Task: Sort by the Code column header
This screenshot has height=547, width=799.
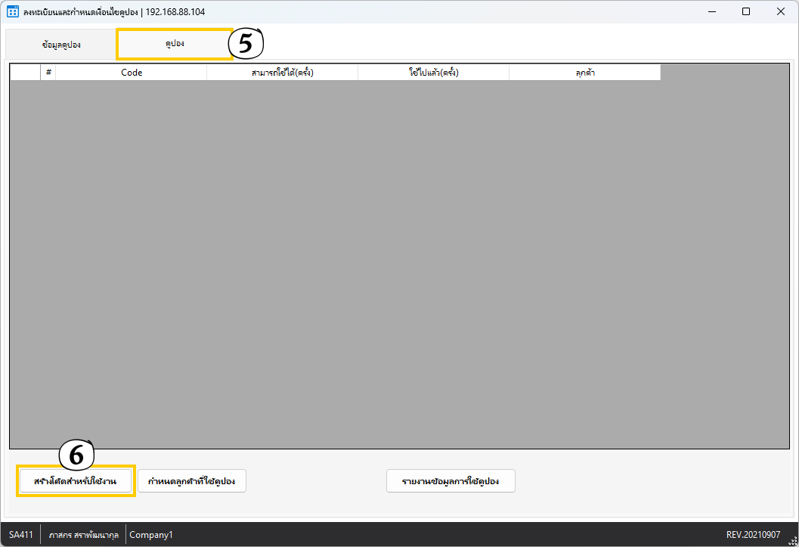Action: point(132,73)
